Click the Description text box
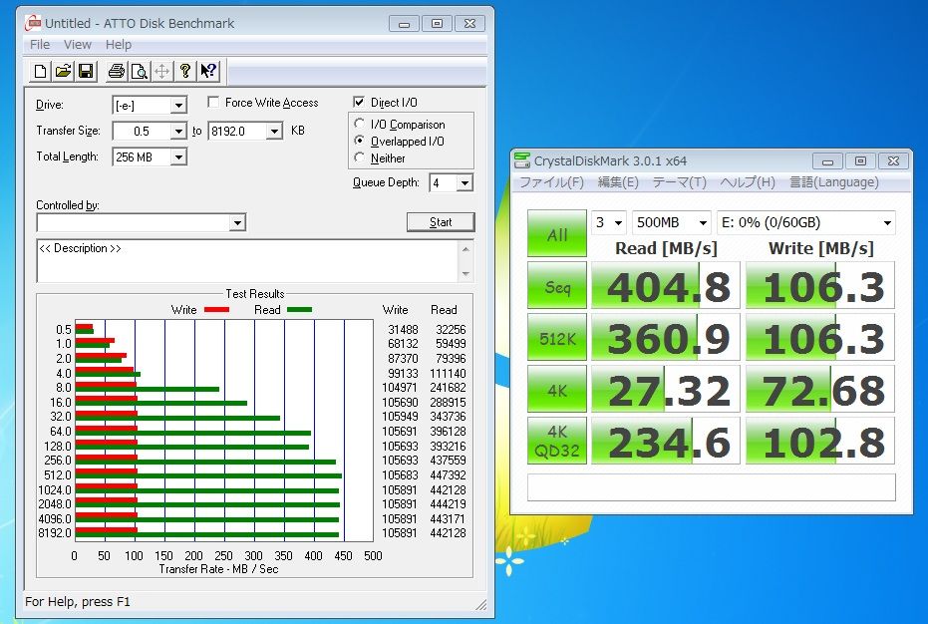The width and height of the screenshot is (928, 624). click(x=247, y=260)
